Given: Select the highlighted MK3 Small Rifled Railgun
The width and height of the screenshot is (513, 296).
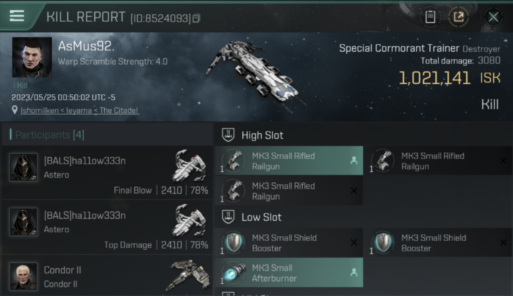Looking at the screenshot, I should point(288,161).
